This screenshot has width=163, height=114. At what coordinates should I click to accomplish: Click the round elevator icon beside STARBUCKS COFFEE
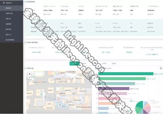(x=34, y=77)
